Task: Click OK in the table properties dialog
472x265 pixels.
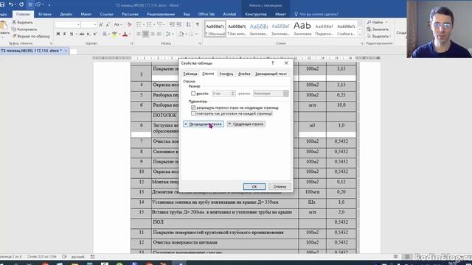Action: tap(254, 186)
